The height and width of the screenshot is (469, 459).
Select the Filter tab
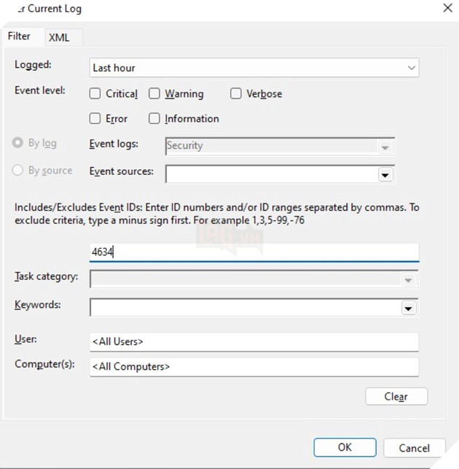pyautogui.click(x=20, y=36)
